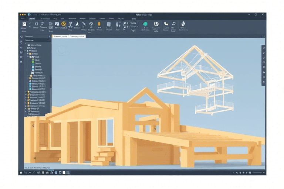This screenshot has width=284, height=189.
Task: Click the top icon in the right vertical toolbar
Action: [263, 48]
